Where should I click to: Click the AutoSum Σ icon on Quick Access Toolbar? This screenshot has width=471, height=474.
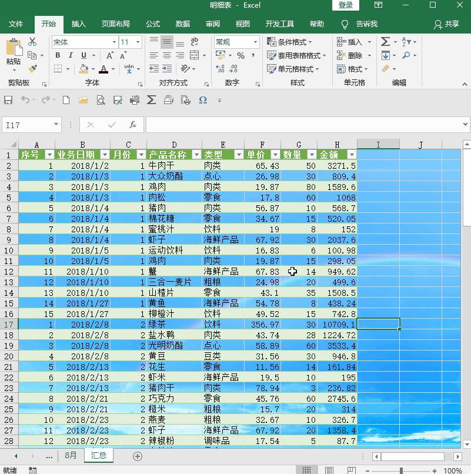click(x=151, y=100)
